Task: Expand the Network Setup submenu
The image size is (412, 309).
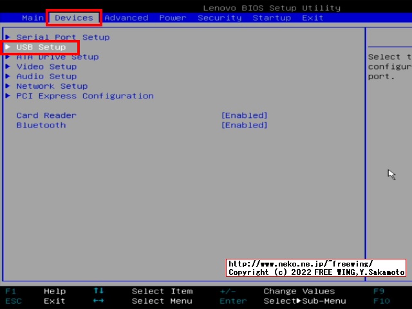Action: click(51, 86)
